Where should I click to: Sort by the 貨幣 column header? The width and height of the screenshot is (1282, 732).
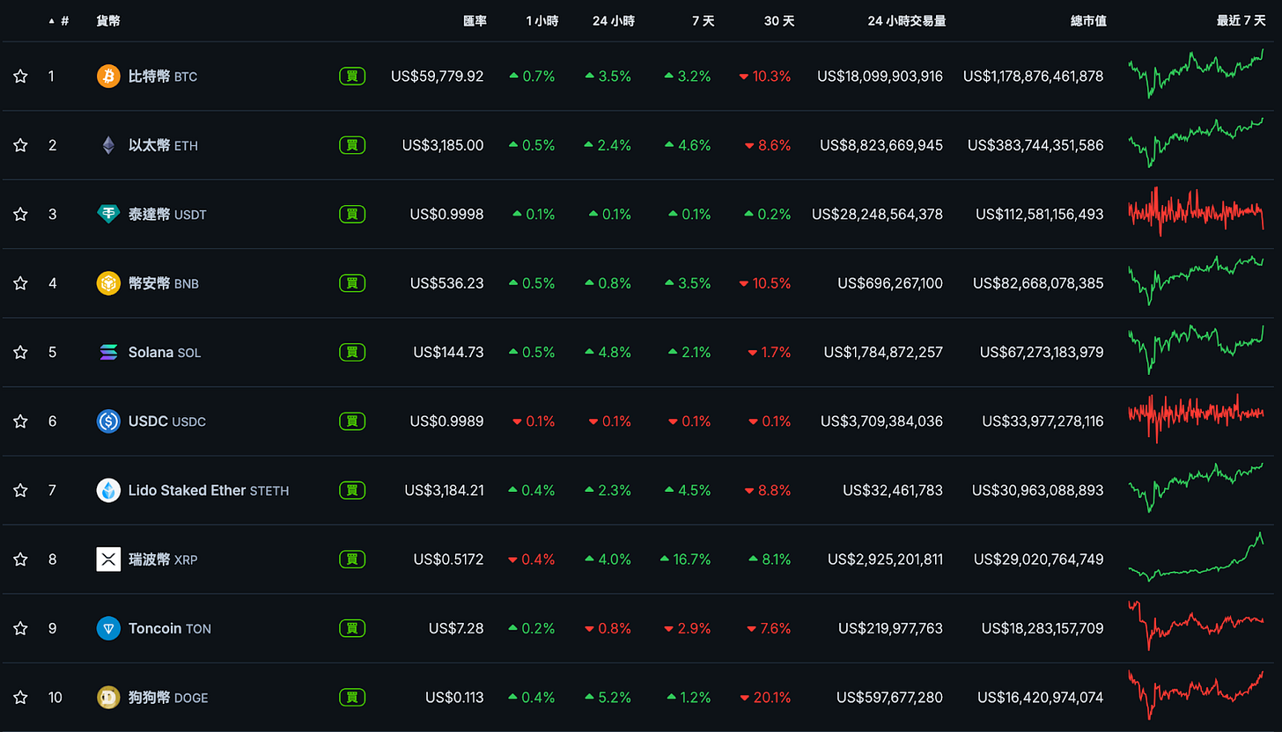(108, 20)
